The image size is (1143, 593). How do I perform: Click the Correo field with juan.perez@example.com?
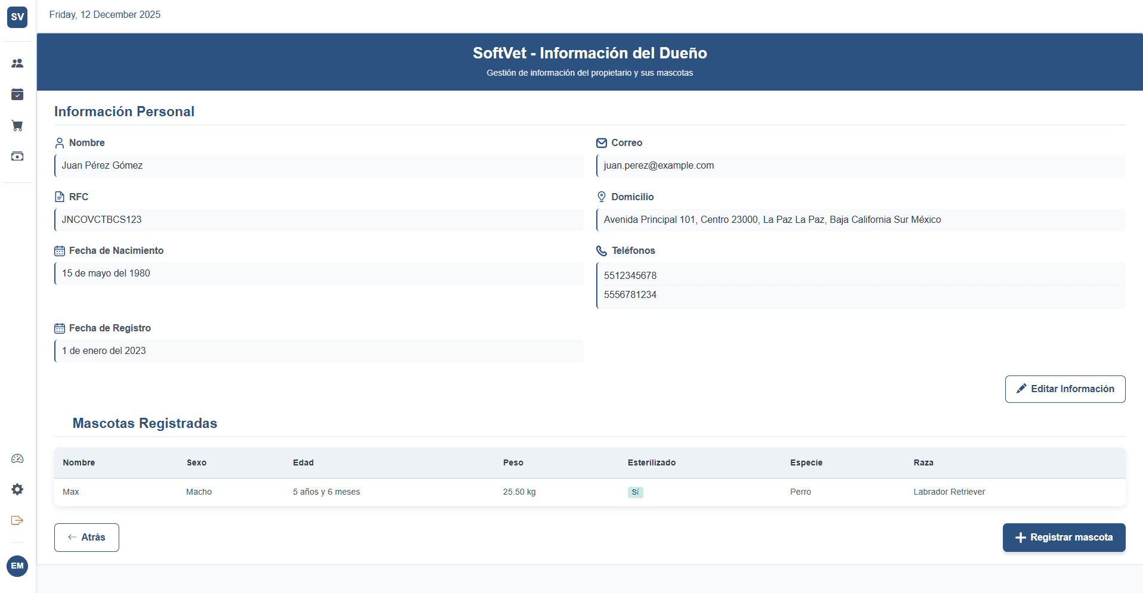(x=860, y=166)
